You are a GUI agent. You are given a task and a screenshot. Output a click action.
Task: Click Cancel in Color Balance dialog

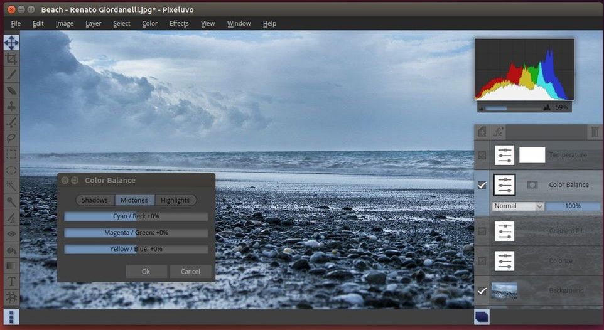coord(190,272)
